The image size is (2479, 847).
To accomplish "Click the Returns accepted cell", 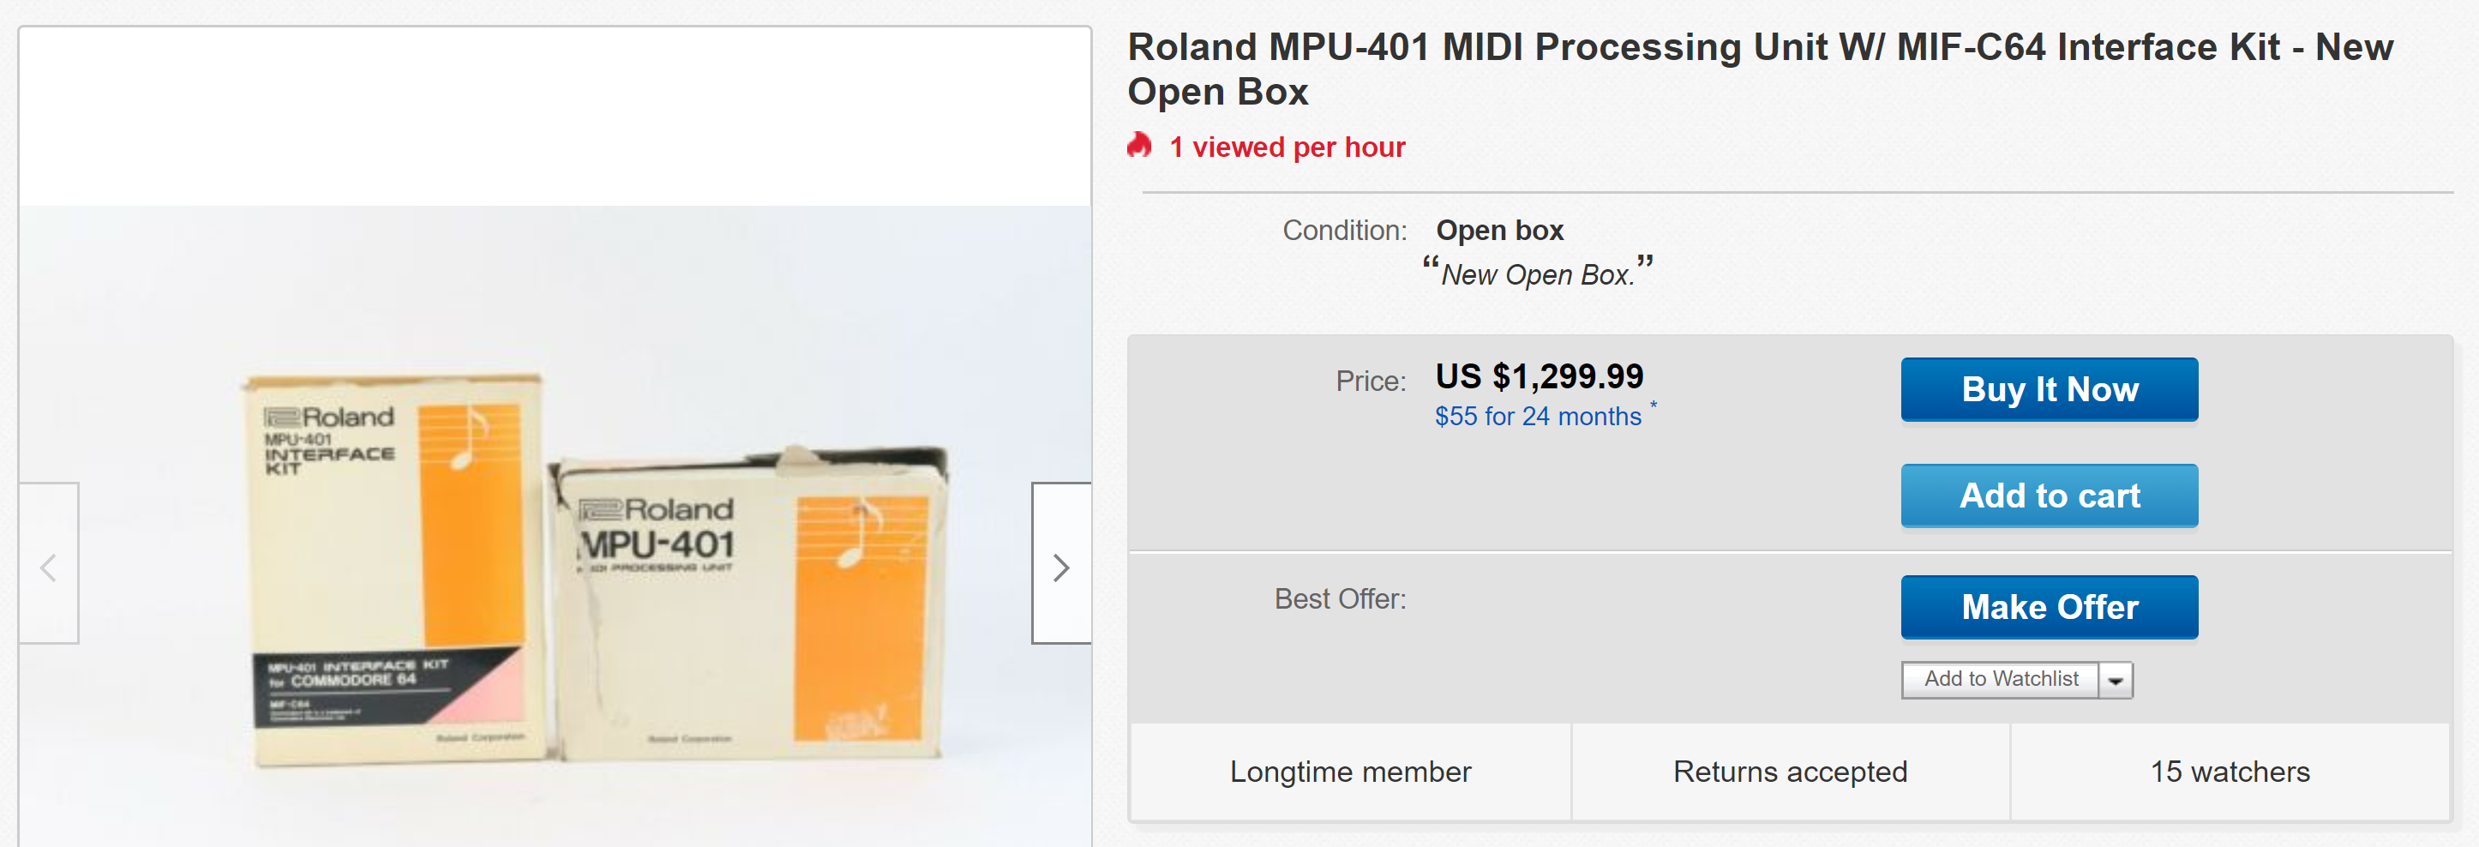I will coord(1790,771).
